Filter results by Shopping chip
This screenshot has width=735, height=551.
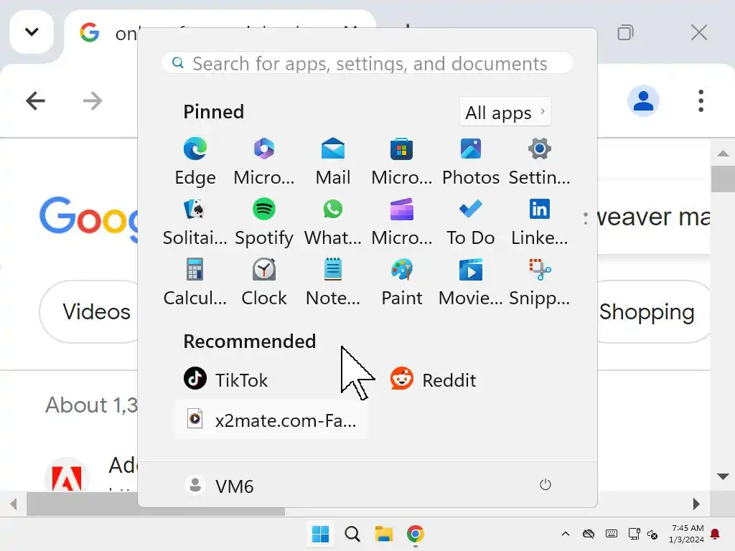[x=653, y=311]
